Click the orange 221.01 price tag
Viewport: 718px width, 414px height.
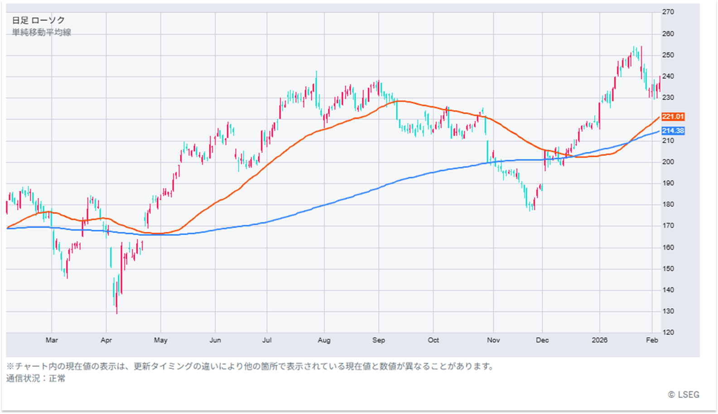point(672,117)
